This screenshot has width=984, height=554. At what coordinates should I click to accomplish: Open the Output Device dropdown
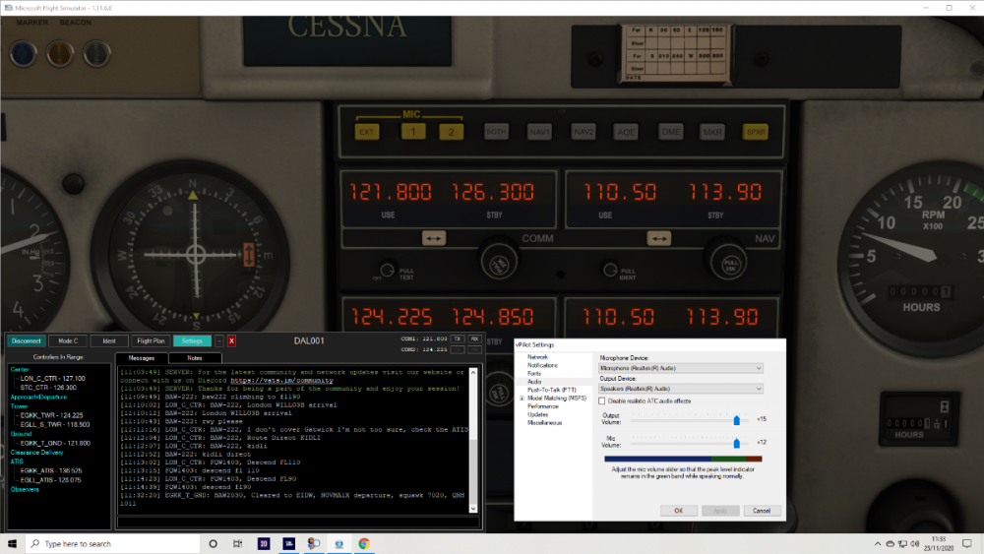point(681,389)
